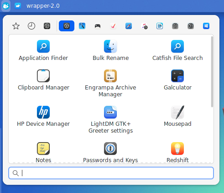Open the Multimedia category music note icon
Image resolution: width=224 pixels, height=193 pixels.
coord(144,26)
